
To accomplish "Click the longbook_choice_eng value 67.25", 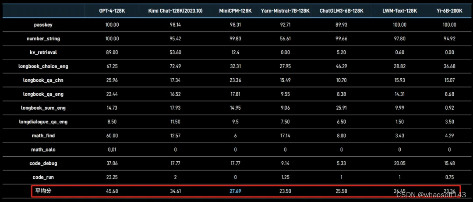I will coord(112,66).
